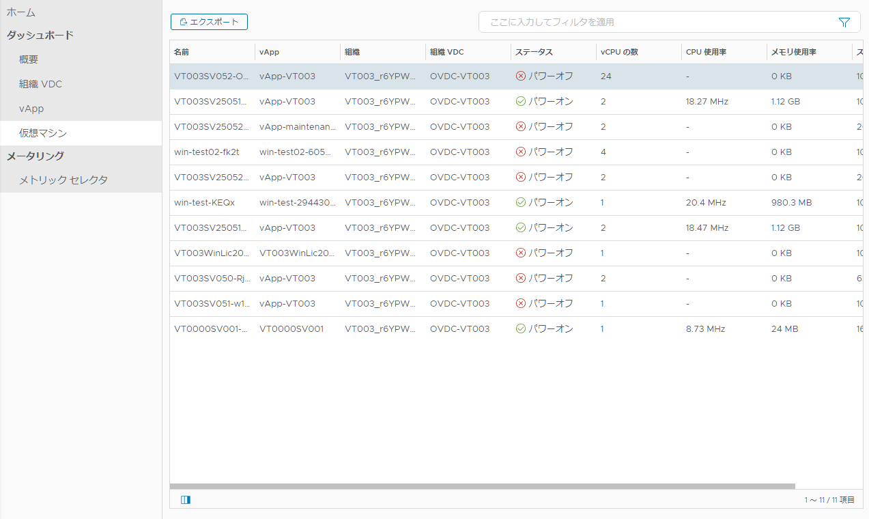
Task: Select the win-test-KEQx name cell
Action: [204, 203]
